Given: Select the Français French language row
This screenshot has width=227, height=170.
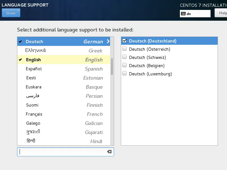Looking at the screenshot, I should point(64,114).
